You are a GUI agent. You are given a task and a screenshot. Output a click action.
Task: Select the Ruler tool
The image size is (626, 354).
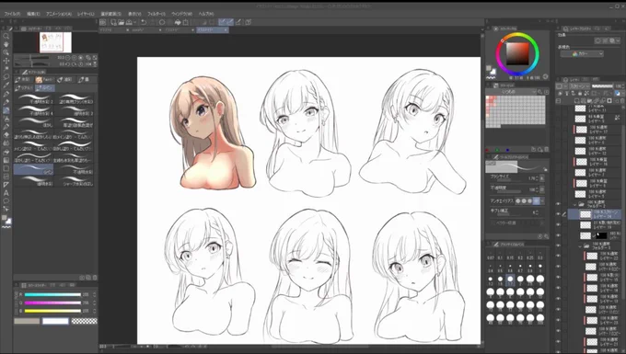click(x=6, y=185)
